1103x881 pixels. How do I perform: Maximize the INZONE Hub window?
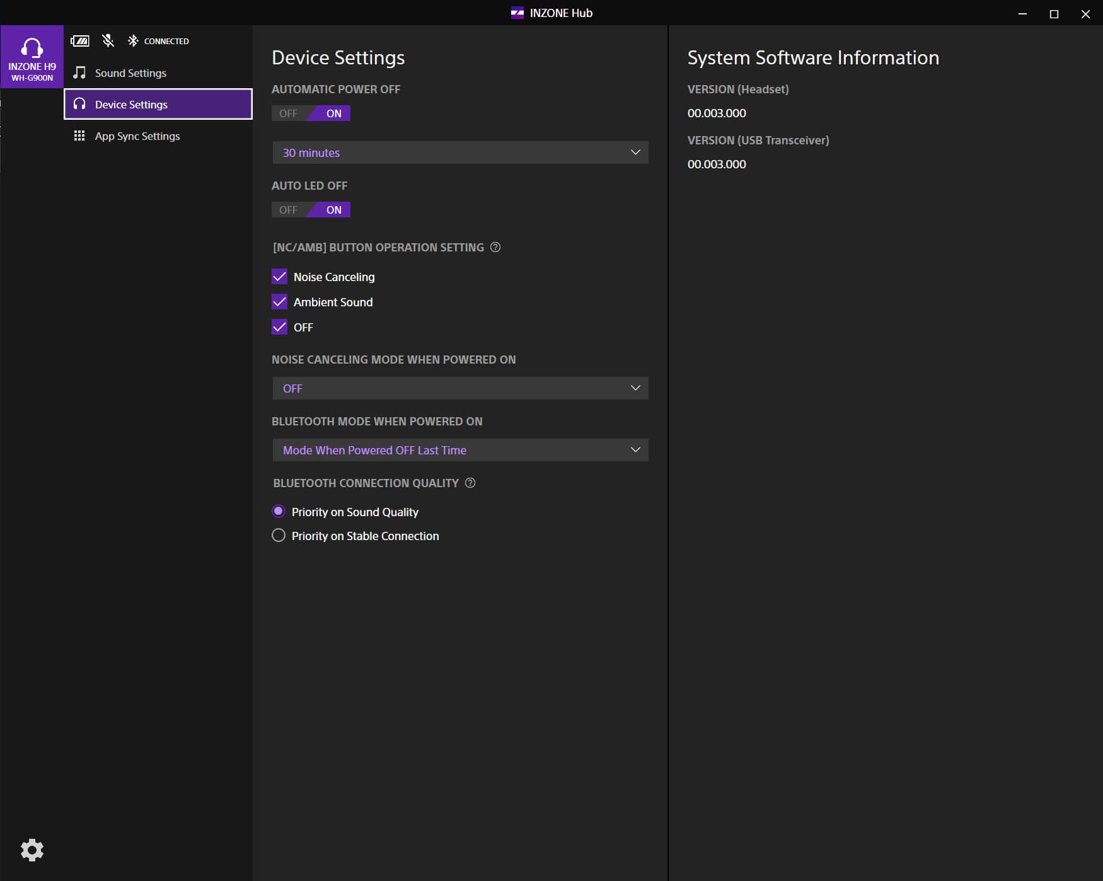click(x=1054, y=14)
